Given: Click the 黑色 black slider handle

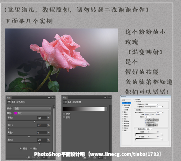Looking at the screenshot, I should click(x=40, y=144).
